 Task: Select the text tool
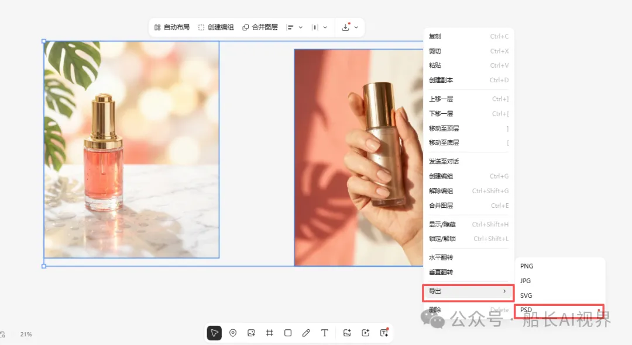324,333
